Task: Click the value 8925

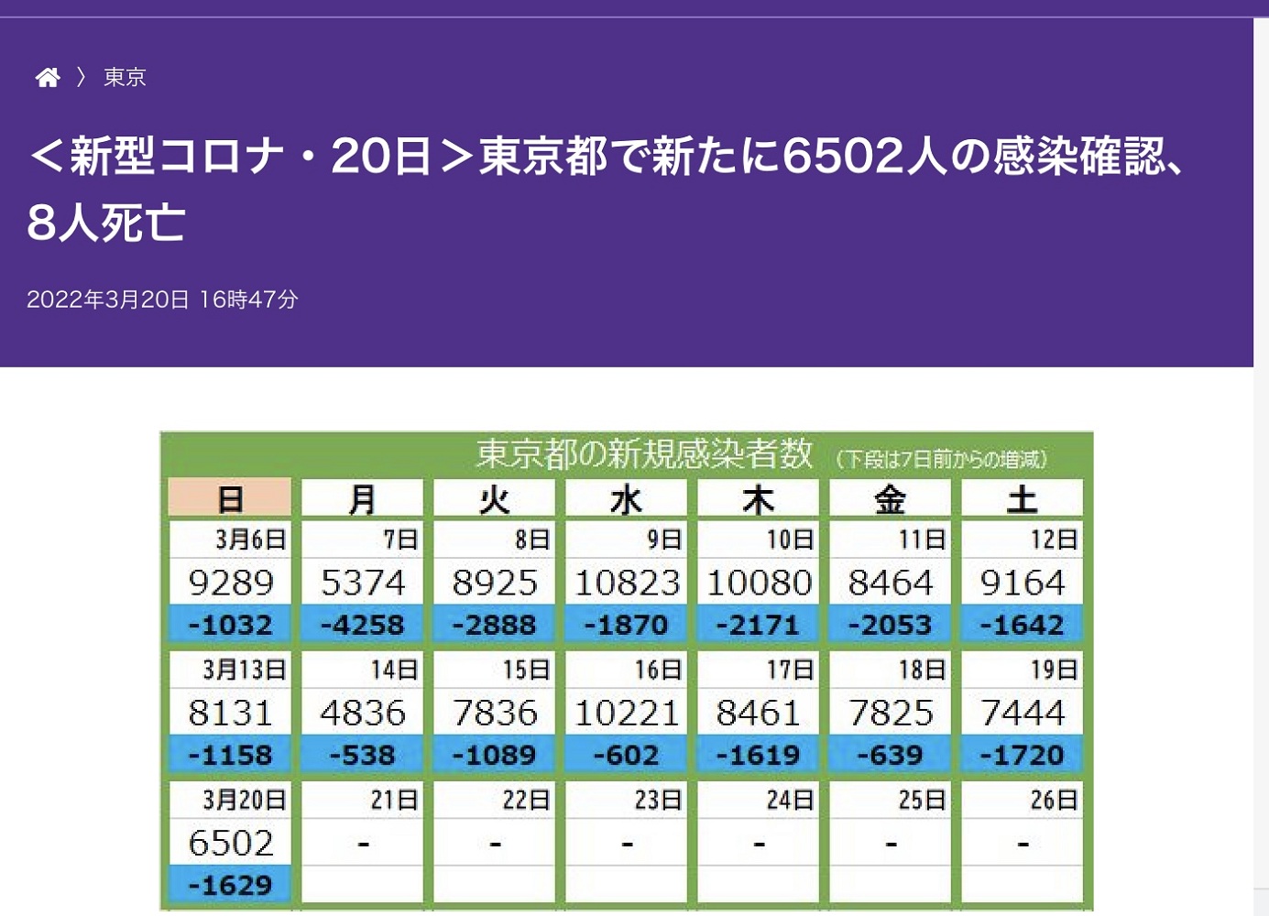Action: click(494, 583)
